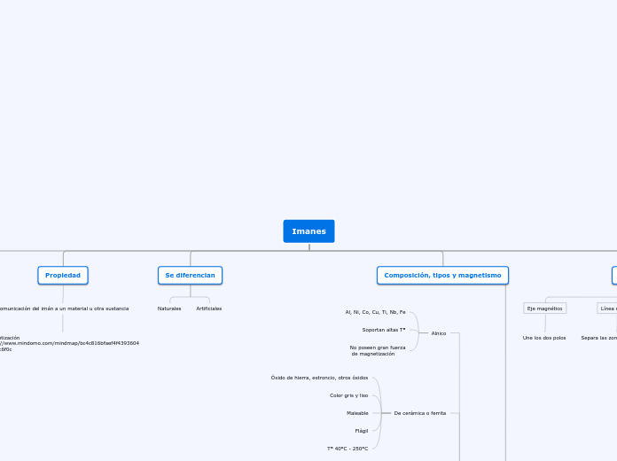Click the Propiedad branch node
617x461 pixels.
point(63,276)
